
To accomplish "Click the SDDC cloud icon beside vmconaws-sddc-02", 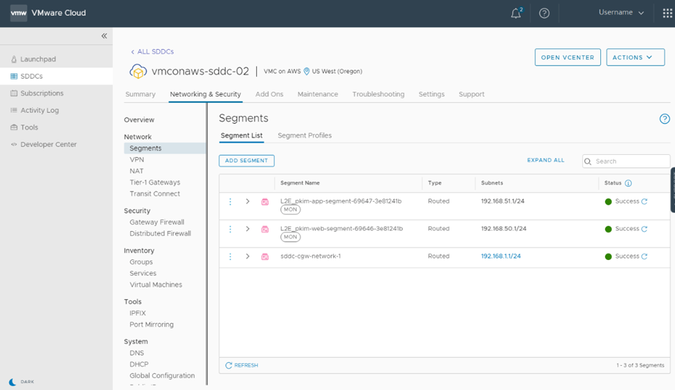I will click(138, 71).
